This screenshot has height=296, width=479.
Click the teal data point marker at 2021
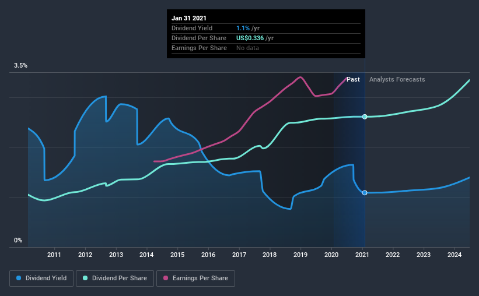365,117
